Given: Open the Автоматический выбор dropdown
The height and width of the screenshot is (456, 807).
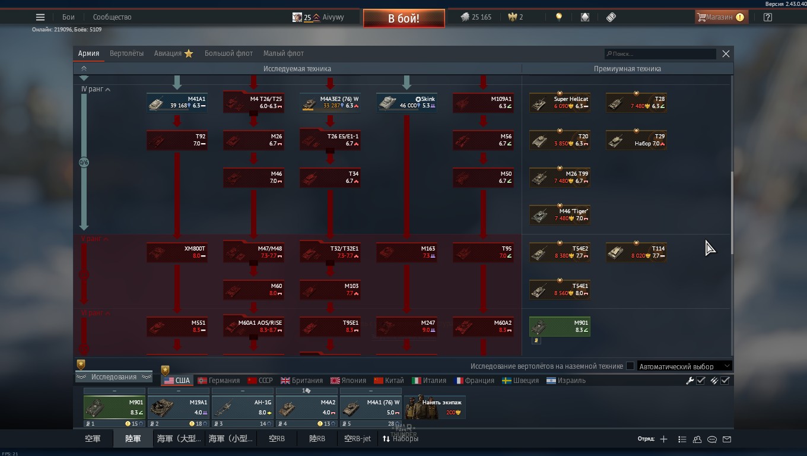Looking at the screenshot, I should pos(684,366).
